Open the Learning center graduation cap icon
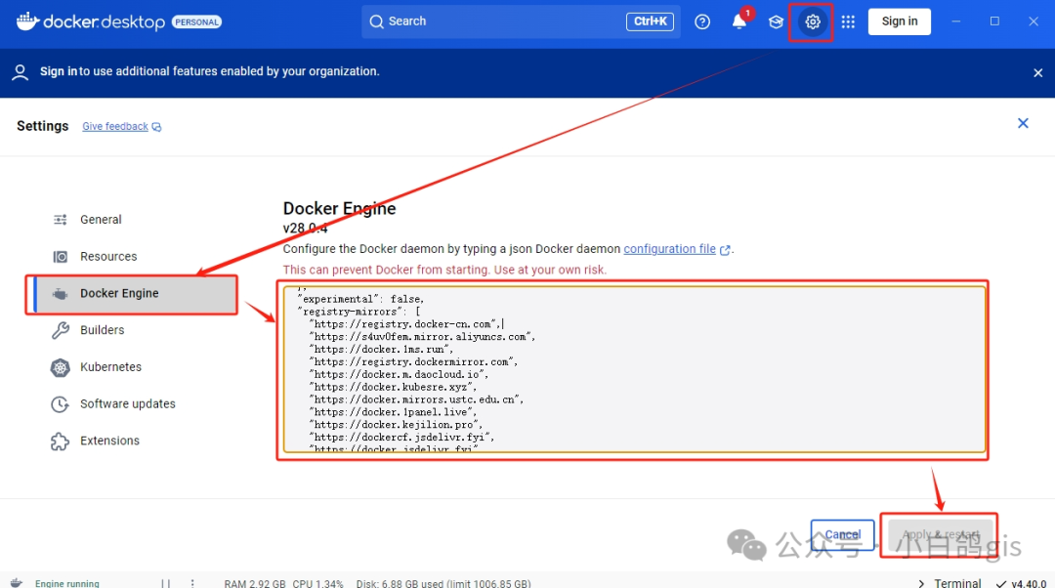This screenshot has height=588, width=1055. click(776, 22)
